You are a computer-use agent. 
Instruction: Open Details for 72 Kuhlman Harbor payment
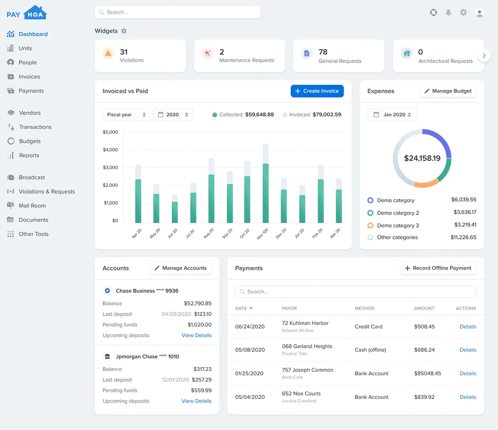(468, 327)
